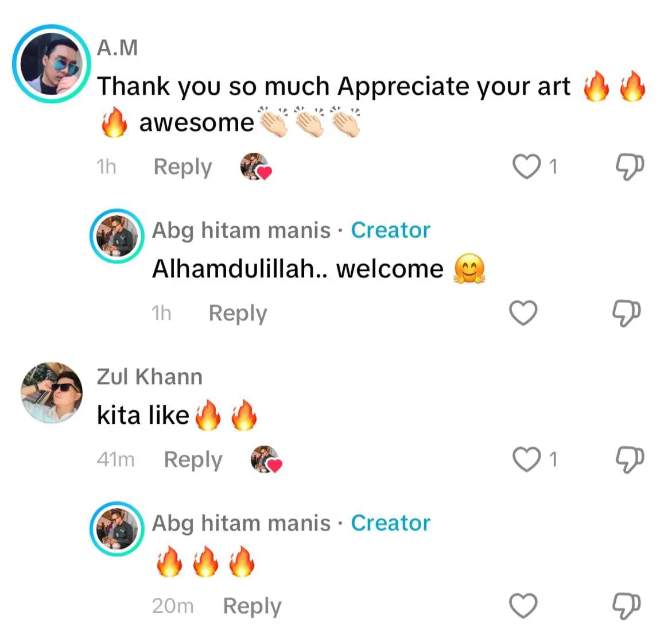Viewport: 664px width, 642px height.
Task: Reply to A.M's comment
Action: (x=182, y=167)
